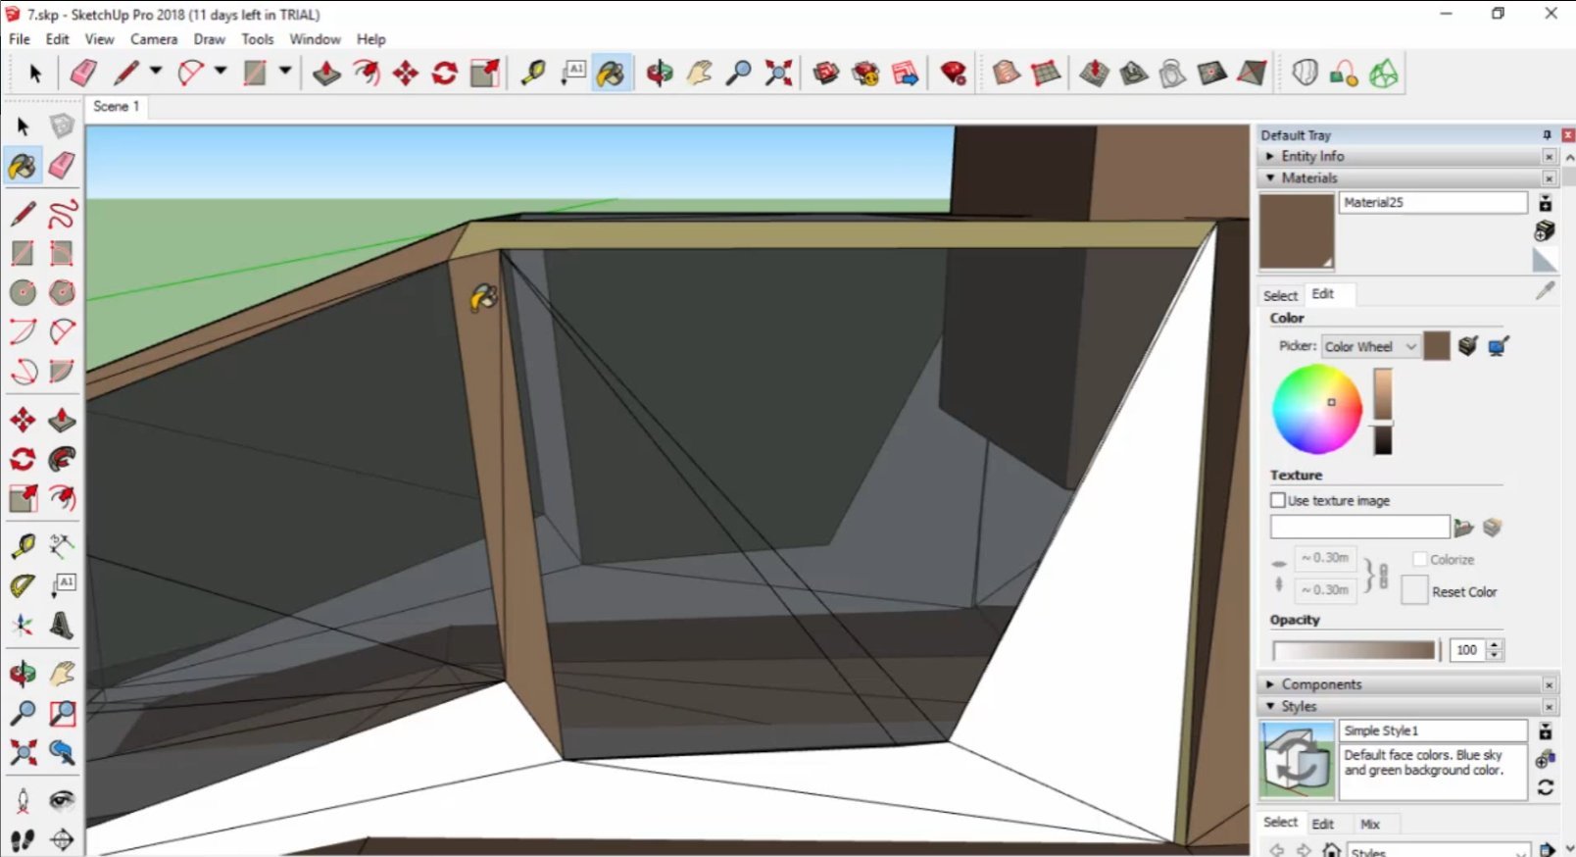This screenshot has height=857, width=1576.
Task: Click the color wheel to pick a hue
Action: coord(1316,410)
